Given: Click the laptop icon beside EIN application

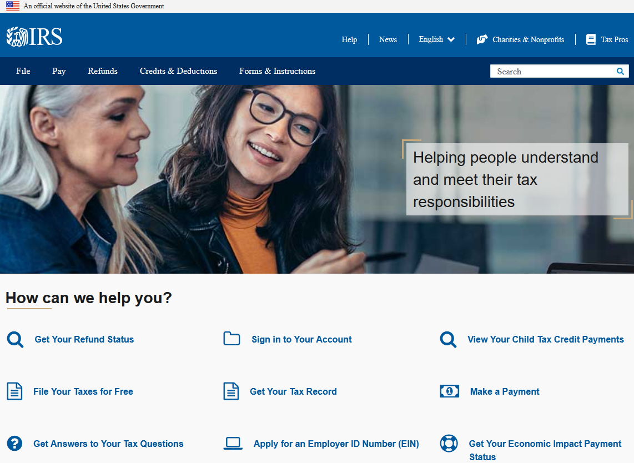Looking at the screenshot, I should coord(233,443).
